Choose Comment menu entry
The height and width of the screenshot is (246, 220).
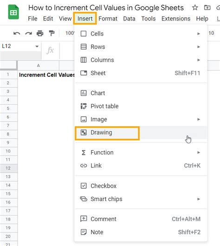(x=141, y=219)
